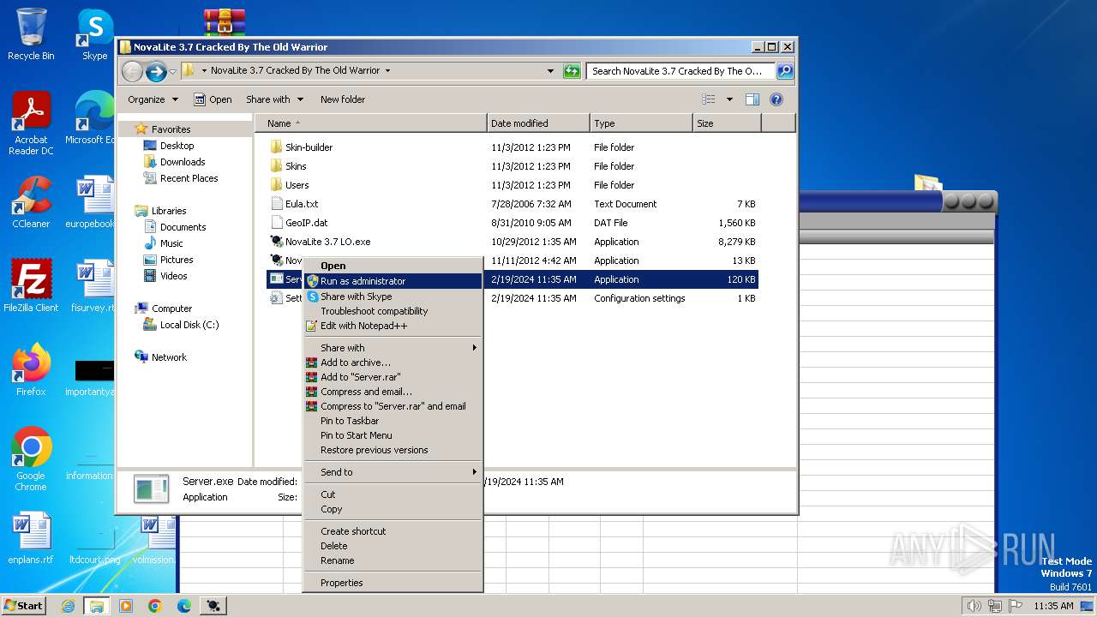Open the Firefox desktop shortcut
1097x617 pixels.
click(31, 369)
